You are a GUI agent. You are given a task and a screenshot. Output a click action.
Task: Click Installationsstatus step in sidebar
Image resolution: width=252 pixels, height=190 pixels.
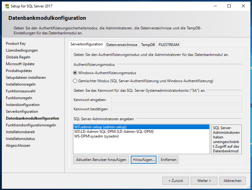tap(20, 139)
